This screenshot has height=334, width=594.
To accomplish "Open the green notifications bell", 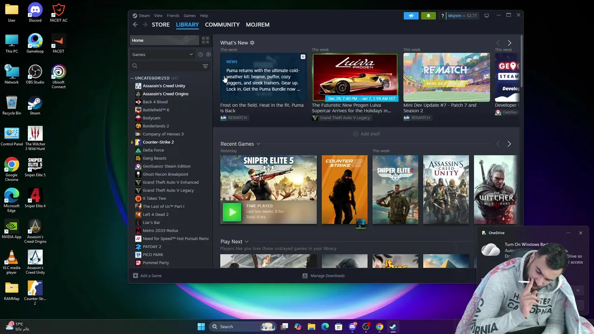I will point(428,16).
